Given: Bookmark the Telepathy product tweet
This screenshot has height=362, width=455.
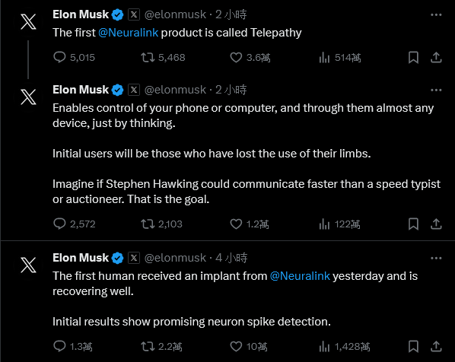Looking at the screenshot, I should [413, 57].
